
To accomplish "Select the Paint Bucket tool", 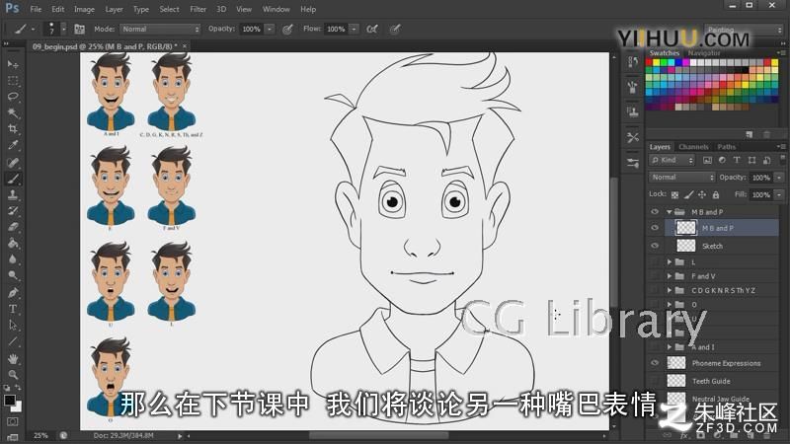I will 13,243.
